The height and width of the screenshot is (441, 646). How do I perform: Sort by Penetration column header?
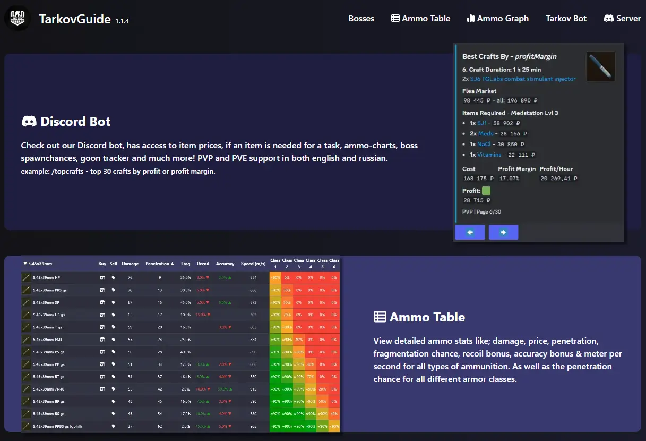(159, 264)
